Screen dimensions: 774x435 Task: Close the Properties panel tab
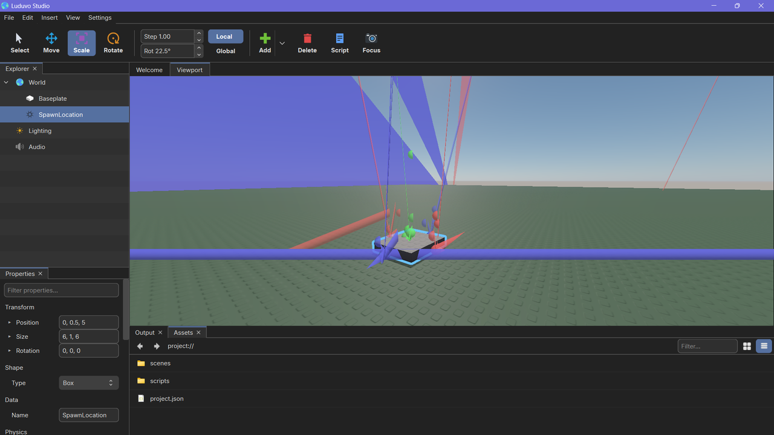(41, 274)
